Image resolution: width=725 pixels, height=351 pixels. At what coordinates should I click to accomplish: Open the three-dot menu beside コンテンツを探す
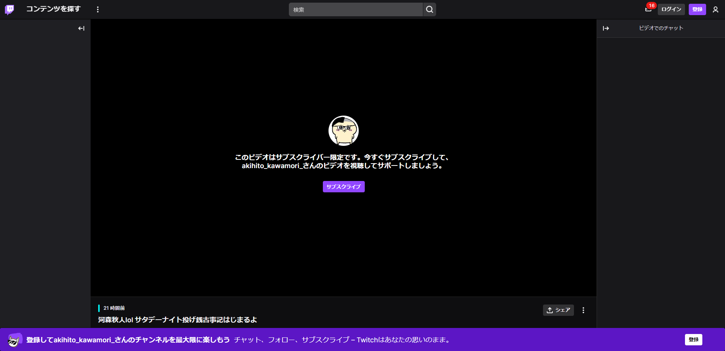[98, 9]
